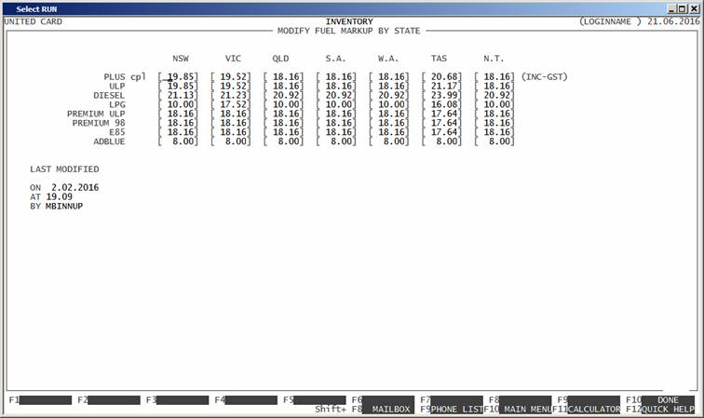
Task: Select the PREMIUM 98 N.T. field
Action: [x=494, y=123]
